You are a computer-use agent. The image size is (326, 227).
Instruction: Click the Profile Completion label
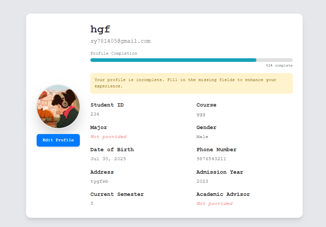(x=114, y=53)
